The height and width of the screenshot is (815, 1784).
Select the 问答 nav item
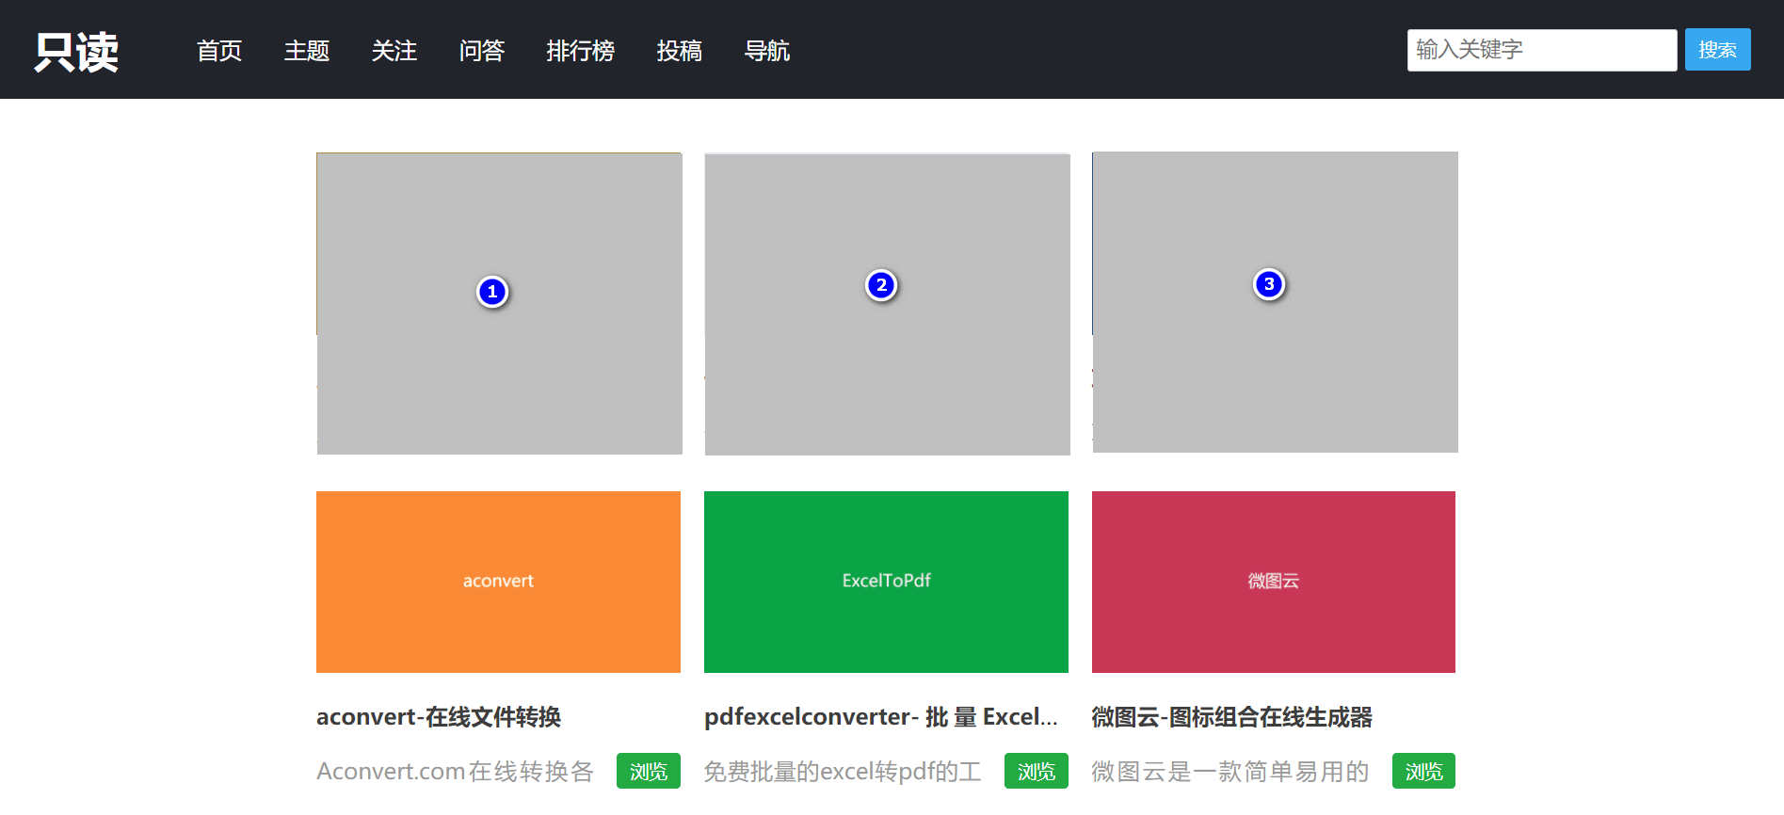[482, 51]
